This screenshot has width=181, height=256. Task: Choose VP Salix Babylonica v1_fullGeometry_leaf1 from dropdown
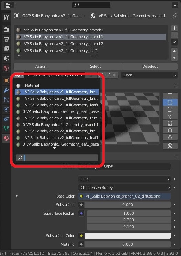57,105
